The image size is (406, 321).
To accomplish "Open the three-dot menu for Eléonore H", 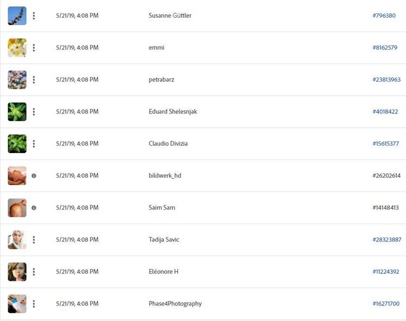I will click(34, 272).
